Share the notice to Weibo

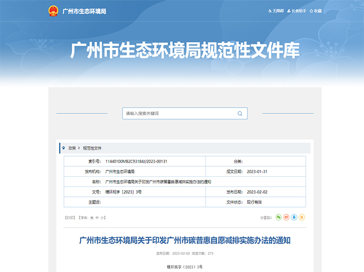tap(287, 217)
